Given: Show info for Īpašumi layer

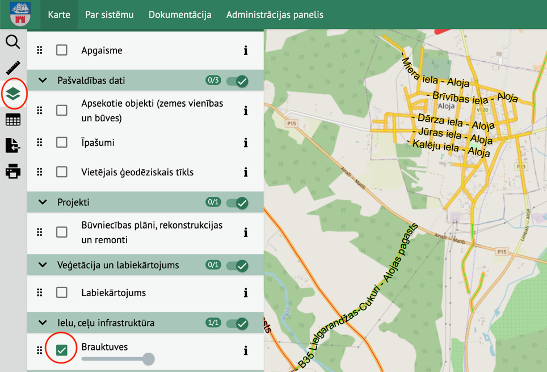Looking at the screenshot, I should tap(246, 142).
